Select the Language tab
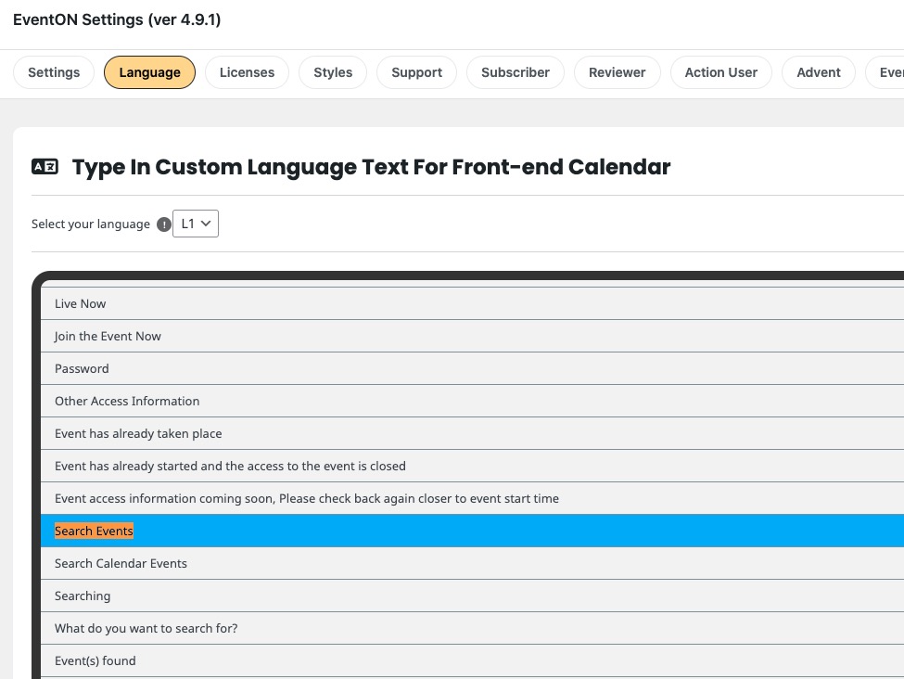This screenshot has height=679, width=904. pyautogui.click(x=150, y=72)
